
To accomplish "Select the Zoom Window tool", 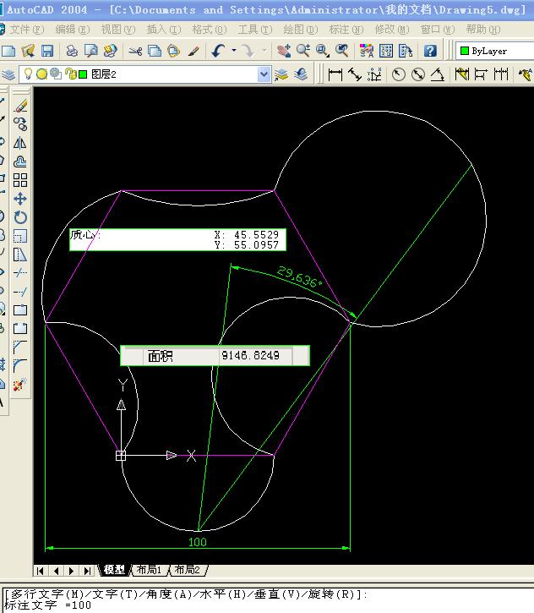I will coord(322,51).
